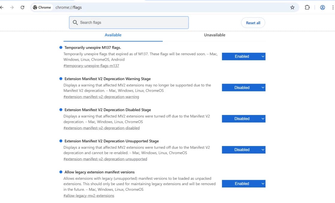Expand Deprecation Warning Stage state dropdown
Screen dimensions: 335x203
point(243,87)
